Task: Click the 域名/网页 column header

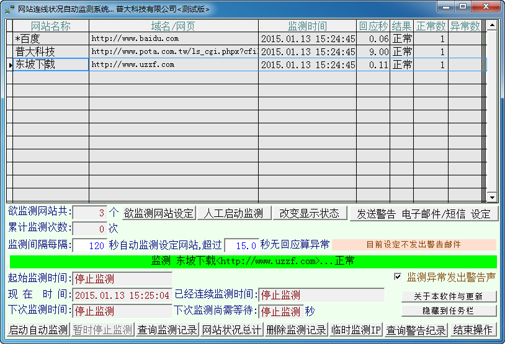Action: [174, 26]
